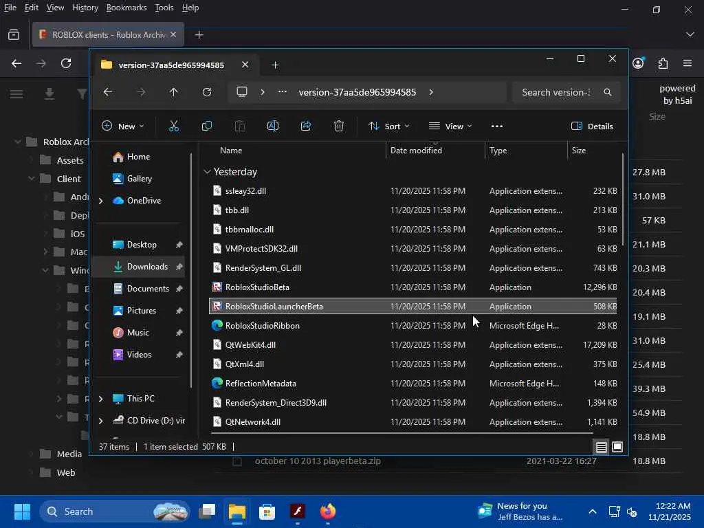This screenshot has height=528, width=704.
Task: Click the Delete trash icon in Explorer
Action: [339, 126]
